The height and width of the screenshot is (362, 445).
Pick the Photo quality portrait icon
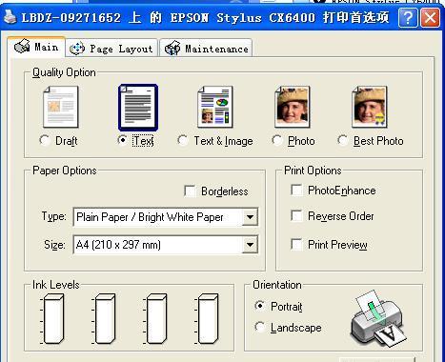tap(293, 107)
